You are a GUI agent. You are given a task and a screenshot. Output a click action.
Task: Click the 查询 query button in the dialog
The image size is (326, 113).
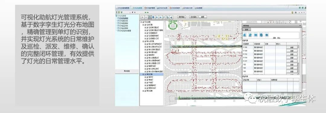(246, 29)
